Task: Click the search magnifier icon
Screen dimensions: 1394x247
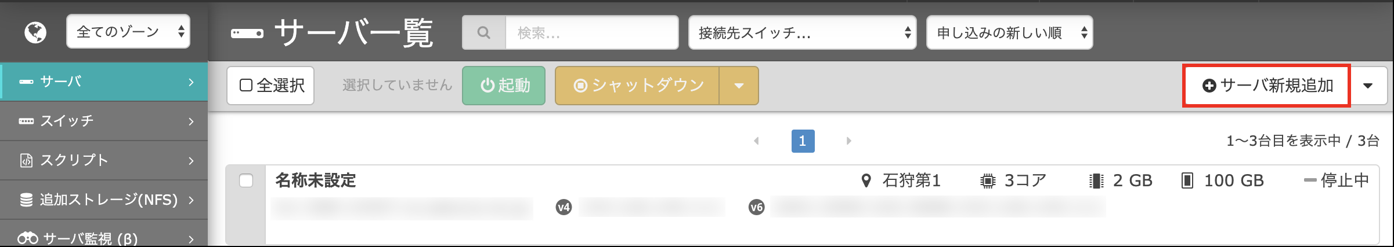Action: 483,33
